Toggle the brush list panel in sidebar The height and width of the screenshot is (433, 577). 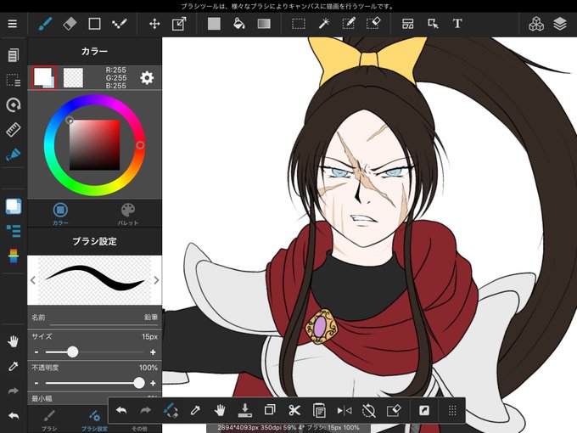click(14, 231)
